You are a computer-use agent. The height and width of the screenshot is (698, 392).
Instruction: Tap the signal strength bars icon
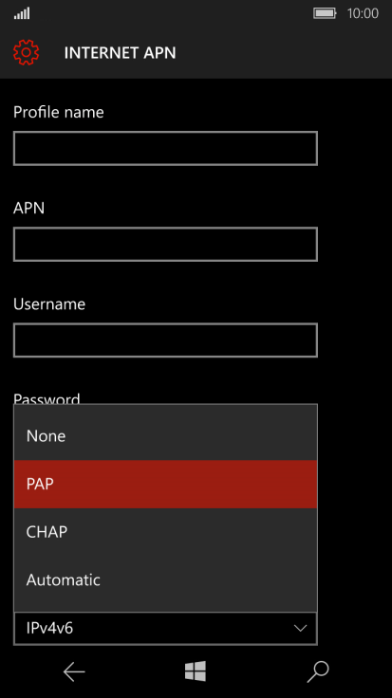22,13
